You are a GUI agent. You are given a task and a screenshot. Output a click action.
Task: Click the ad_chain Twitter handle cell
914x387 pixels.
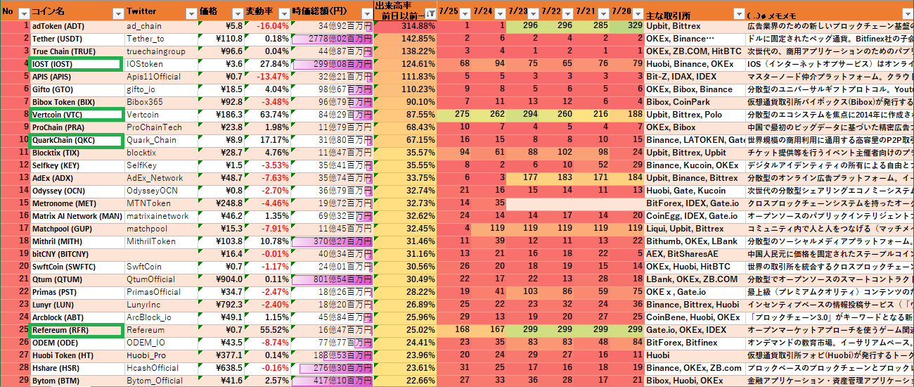[x=161, y=26]
